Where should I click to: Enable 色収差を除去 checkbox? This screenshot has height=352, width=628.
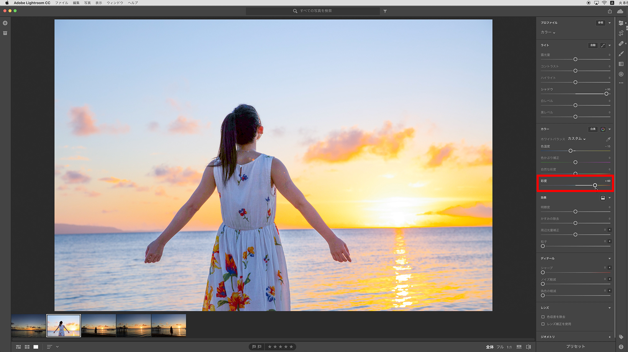[543, 317]
